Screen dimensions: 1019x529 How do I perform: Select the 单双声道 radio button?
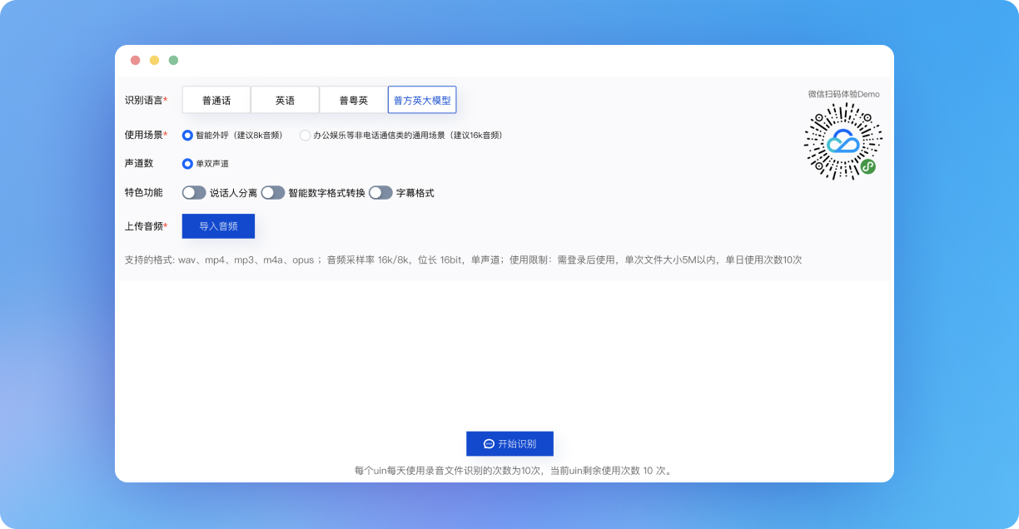coord(187,164)
